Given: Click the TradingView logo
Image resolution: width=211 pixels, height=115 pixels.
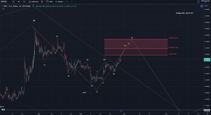Looking at the screenshot, I should tap(3, 110).
